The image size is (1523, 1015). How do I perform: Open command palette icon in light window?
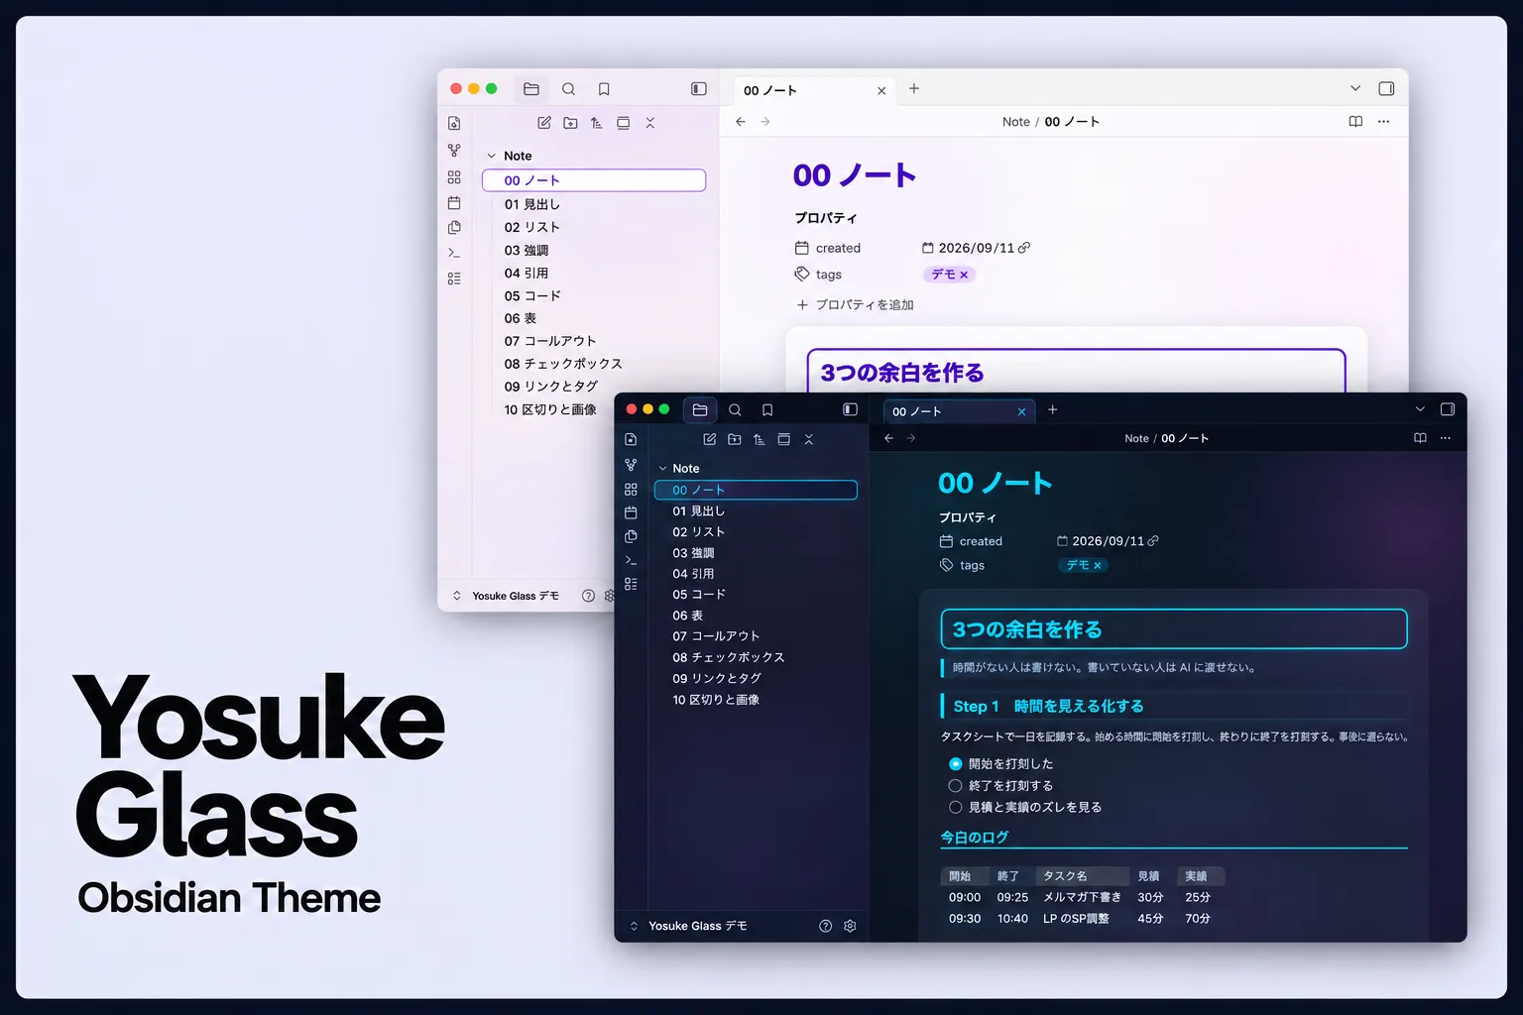(454, 253)
